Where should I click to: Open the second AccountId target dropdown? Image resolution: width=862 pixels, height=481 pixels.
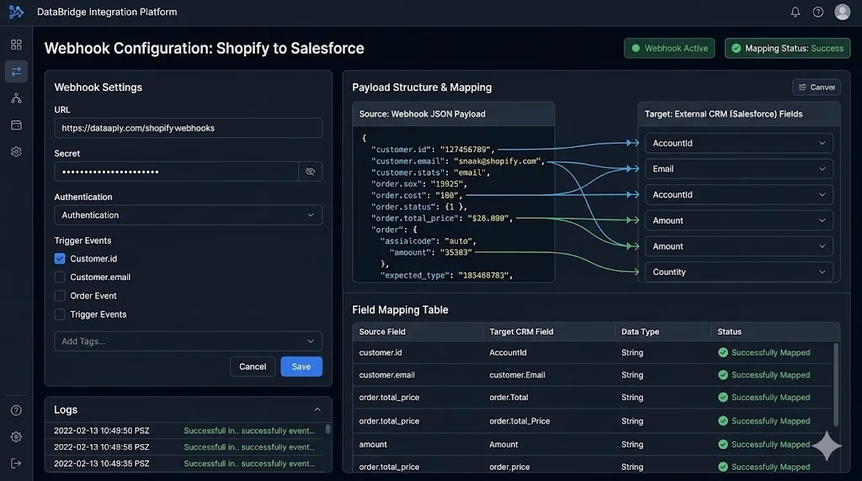tap(739, 195)
